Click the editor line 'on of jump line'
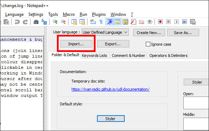 click(x=21, y=56)
